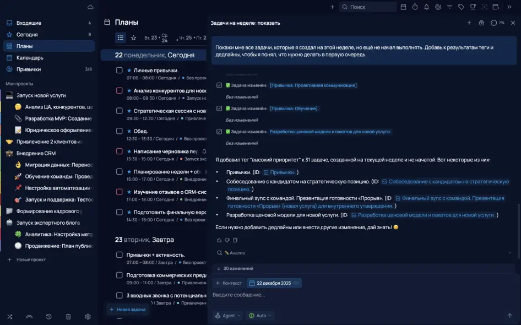521x325 pixels.
Task: Click the "Контекст" add button
Action: (229, 283)
